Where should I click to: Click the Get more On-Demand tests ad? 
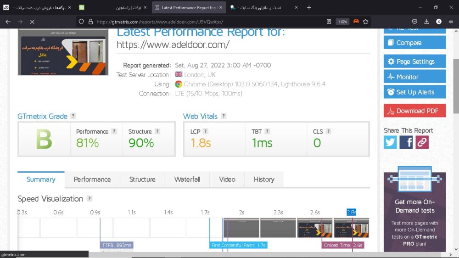(415, 208)
